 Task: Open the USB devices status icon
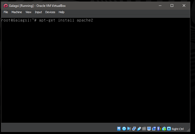[x=139, y=129]
